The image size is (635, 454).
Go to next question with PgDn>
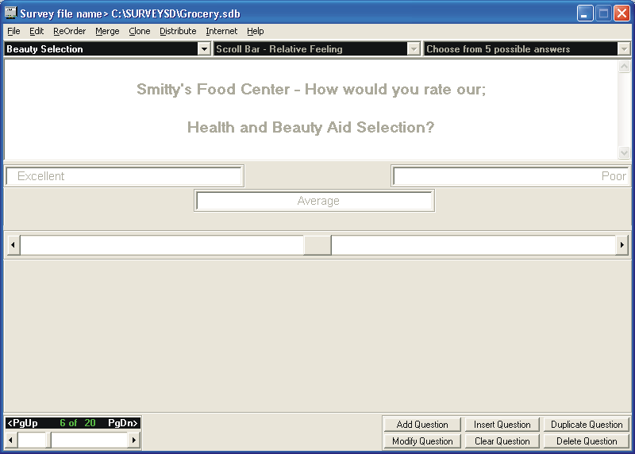pos(123,423)
